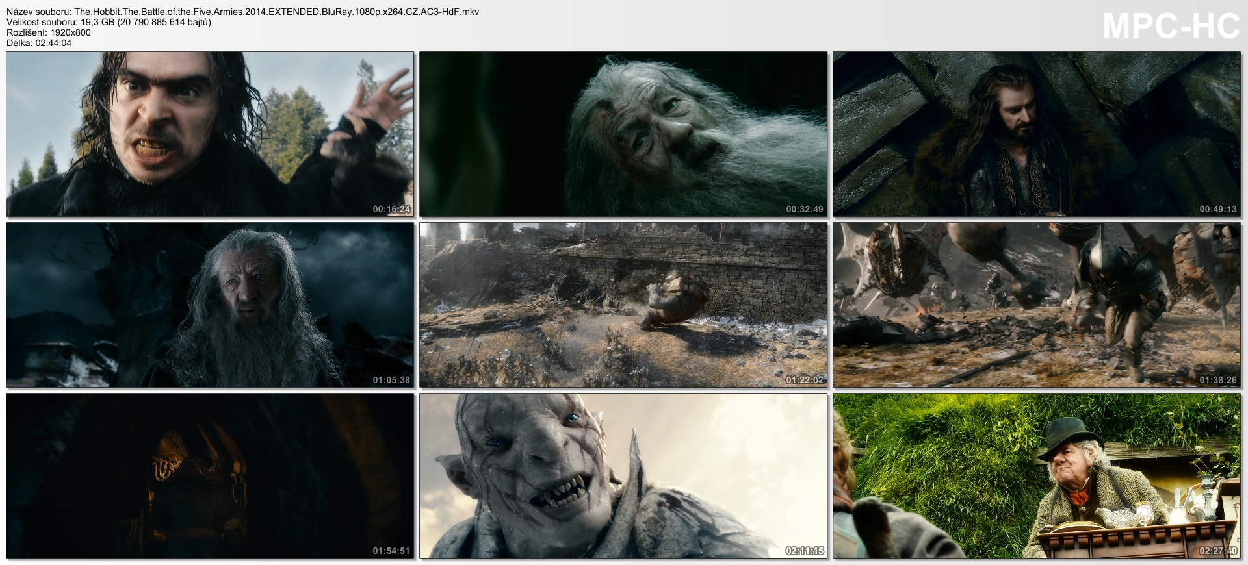Click the 00:32:49 timestamp label
This screenshot has width=1248, height=565.
tap(805, 209)
